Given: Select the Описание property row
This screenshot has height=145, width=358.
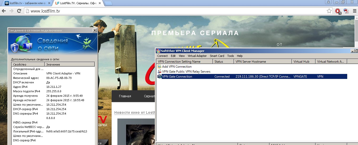Looking at the screenshot, I should pyautogui.click(x=53, y=73).
